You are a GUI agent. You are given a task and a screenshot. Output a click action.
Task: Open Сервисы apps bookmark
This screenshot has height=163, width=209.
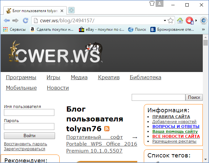click(14, 29)
